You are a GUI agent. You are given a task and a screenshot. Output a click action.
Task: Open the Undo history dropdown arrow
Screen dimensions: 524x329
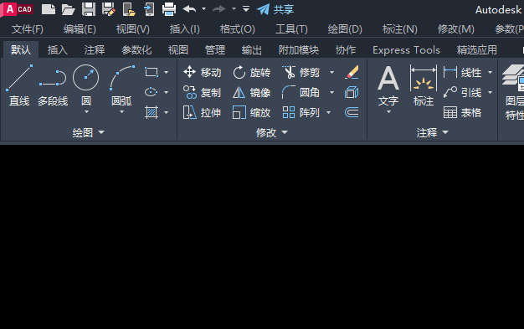(x=203, y=9)
